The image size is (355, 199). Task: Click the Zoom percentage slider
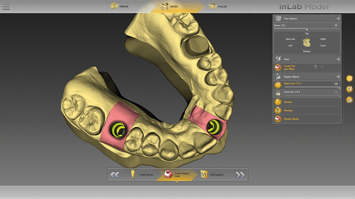click(306, 29)
